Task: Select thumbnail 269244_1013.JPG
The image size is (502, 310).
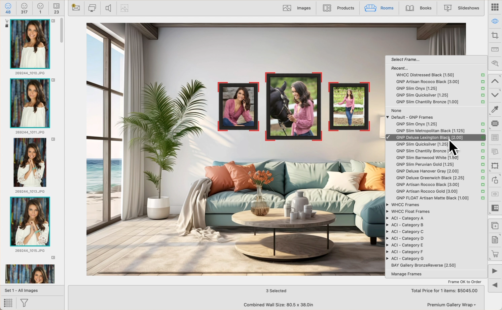Action: point(30,162)
